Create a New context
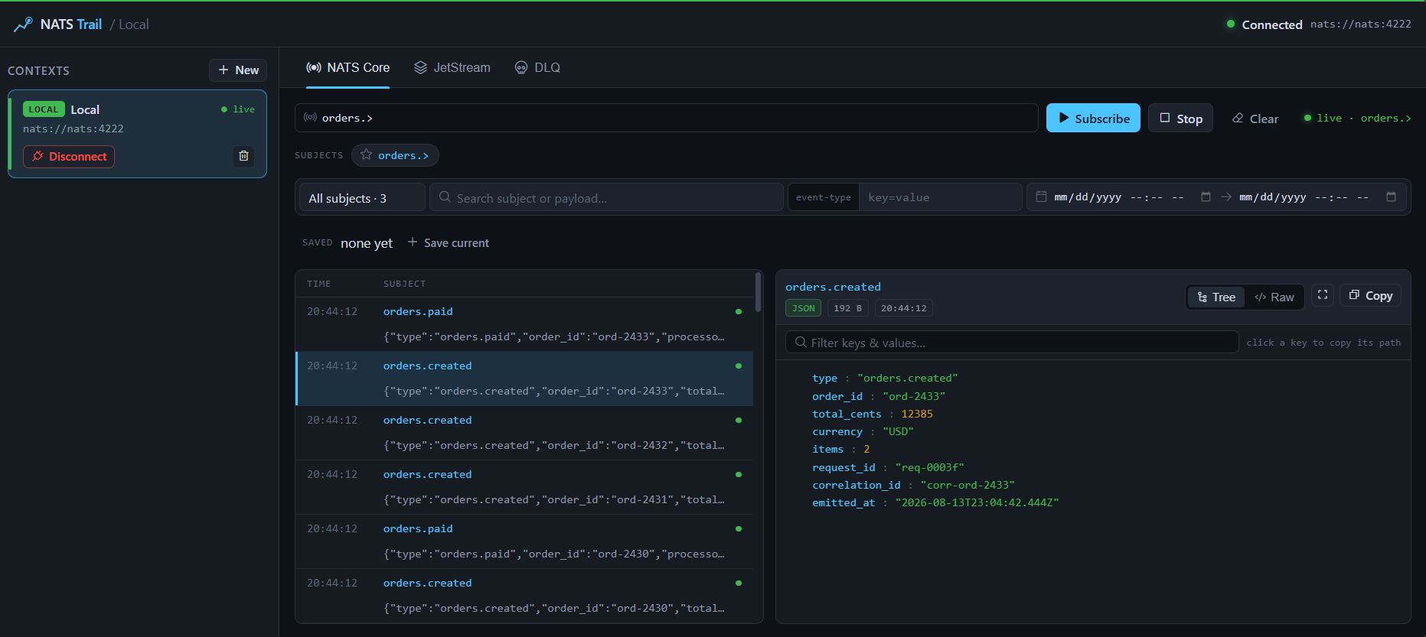This screenshot has height=637, width=1426. pyautogui.click(x=238, y=70)
